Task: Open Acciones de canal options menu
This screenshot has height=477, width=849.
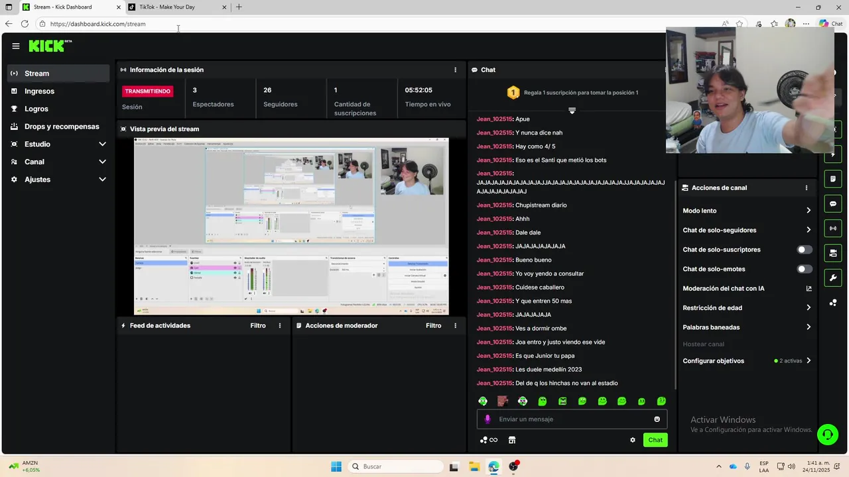Action: (x=807, y=187)
